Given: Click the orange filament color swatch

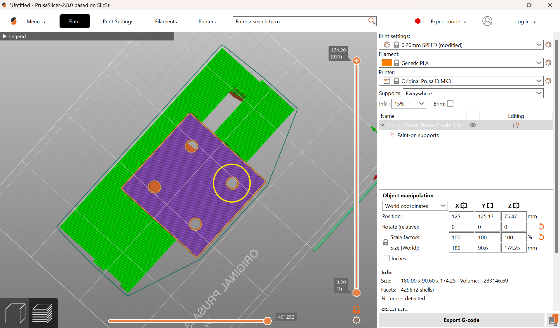Looking at the screenshot, I should 387,63.
